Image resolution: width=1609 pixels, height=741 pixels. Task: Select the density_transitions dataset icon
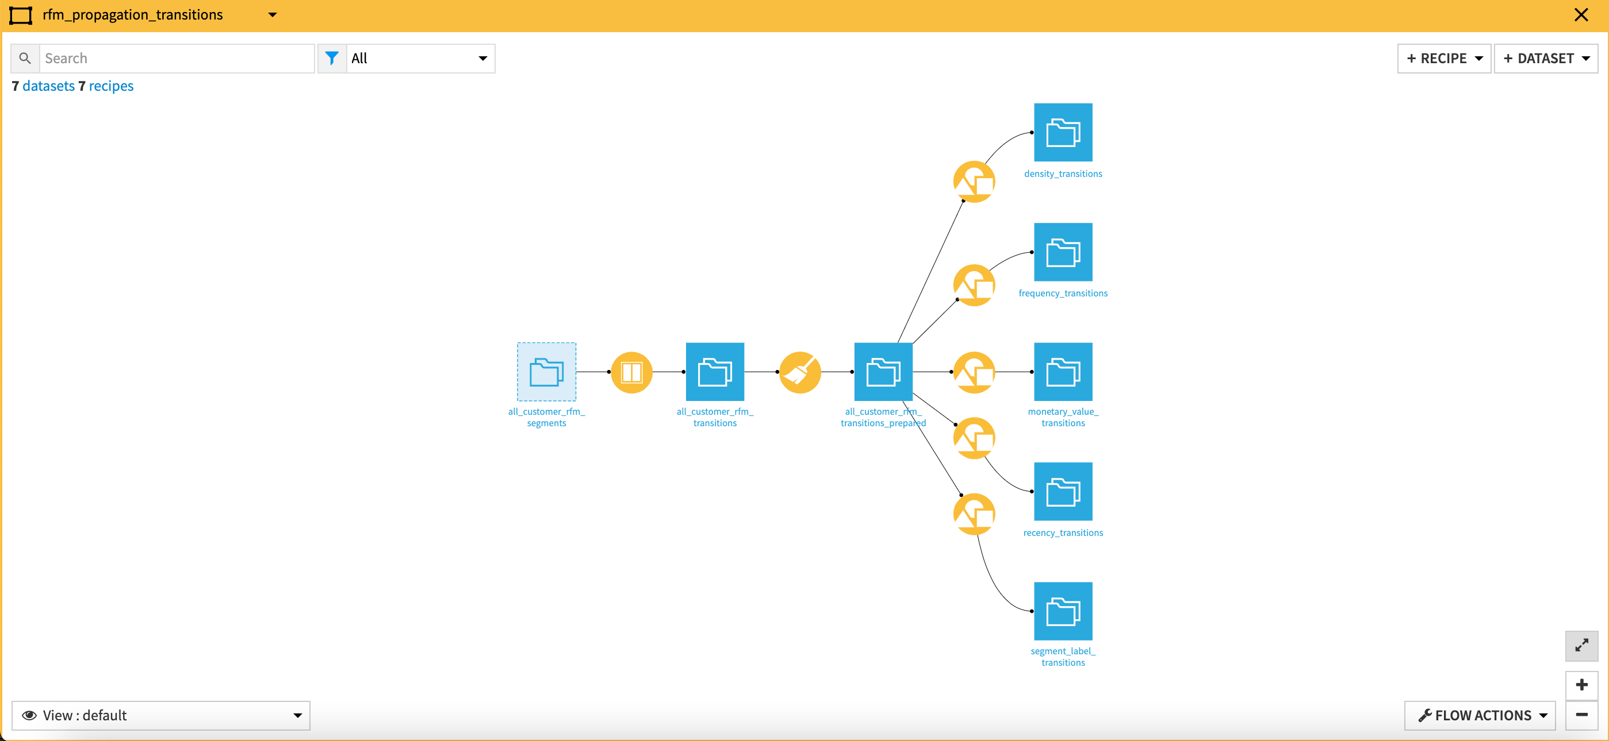pos(1063,132)
